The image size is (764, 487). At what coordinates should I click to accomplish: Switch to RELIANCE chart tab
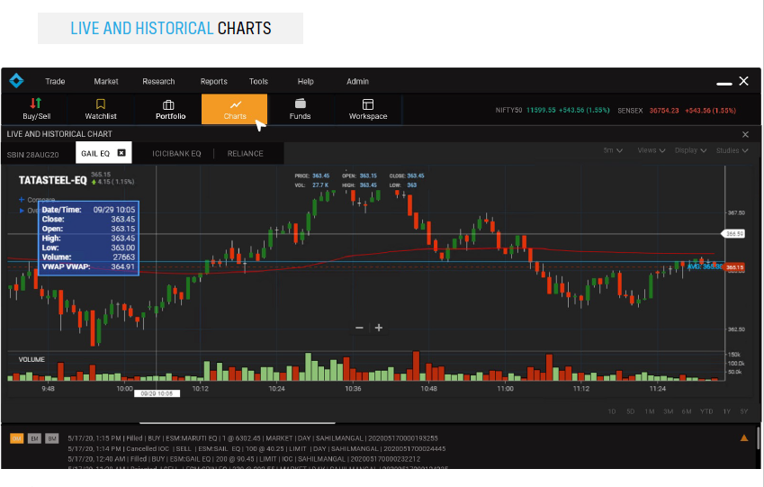pyautogui.click(x=245, y=153)
